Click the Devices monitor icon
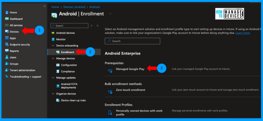Viewport: 263px width, 121px height. click(x=7, y=31)
